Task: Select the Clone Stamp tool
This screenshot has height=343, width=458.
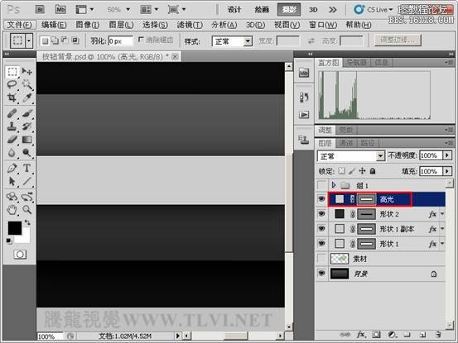Action: pos(12,126)
